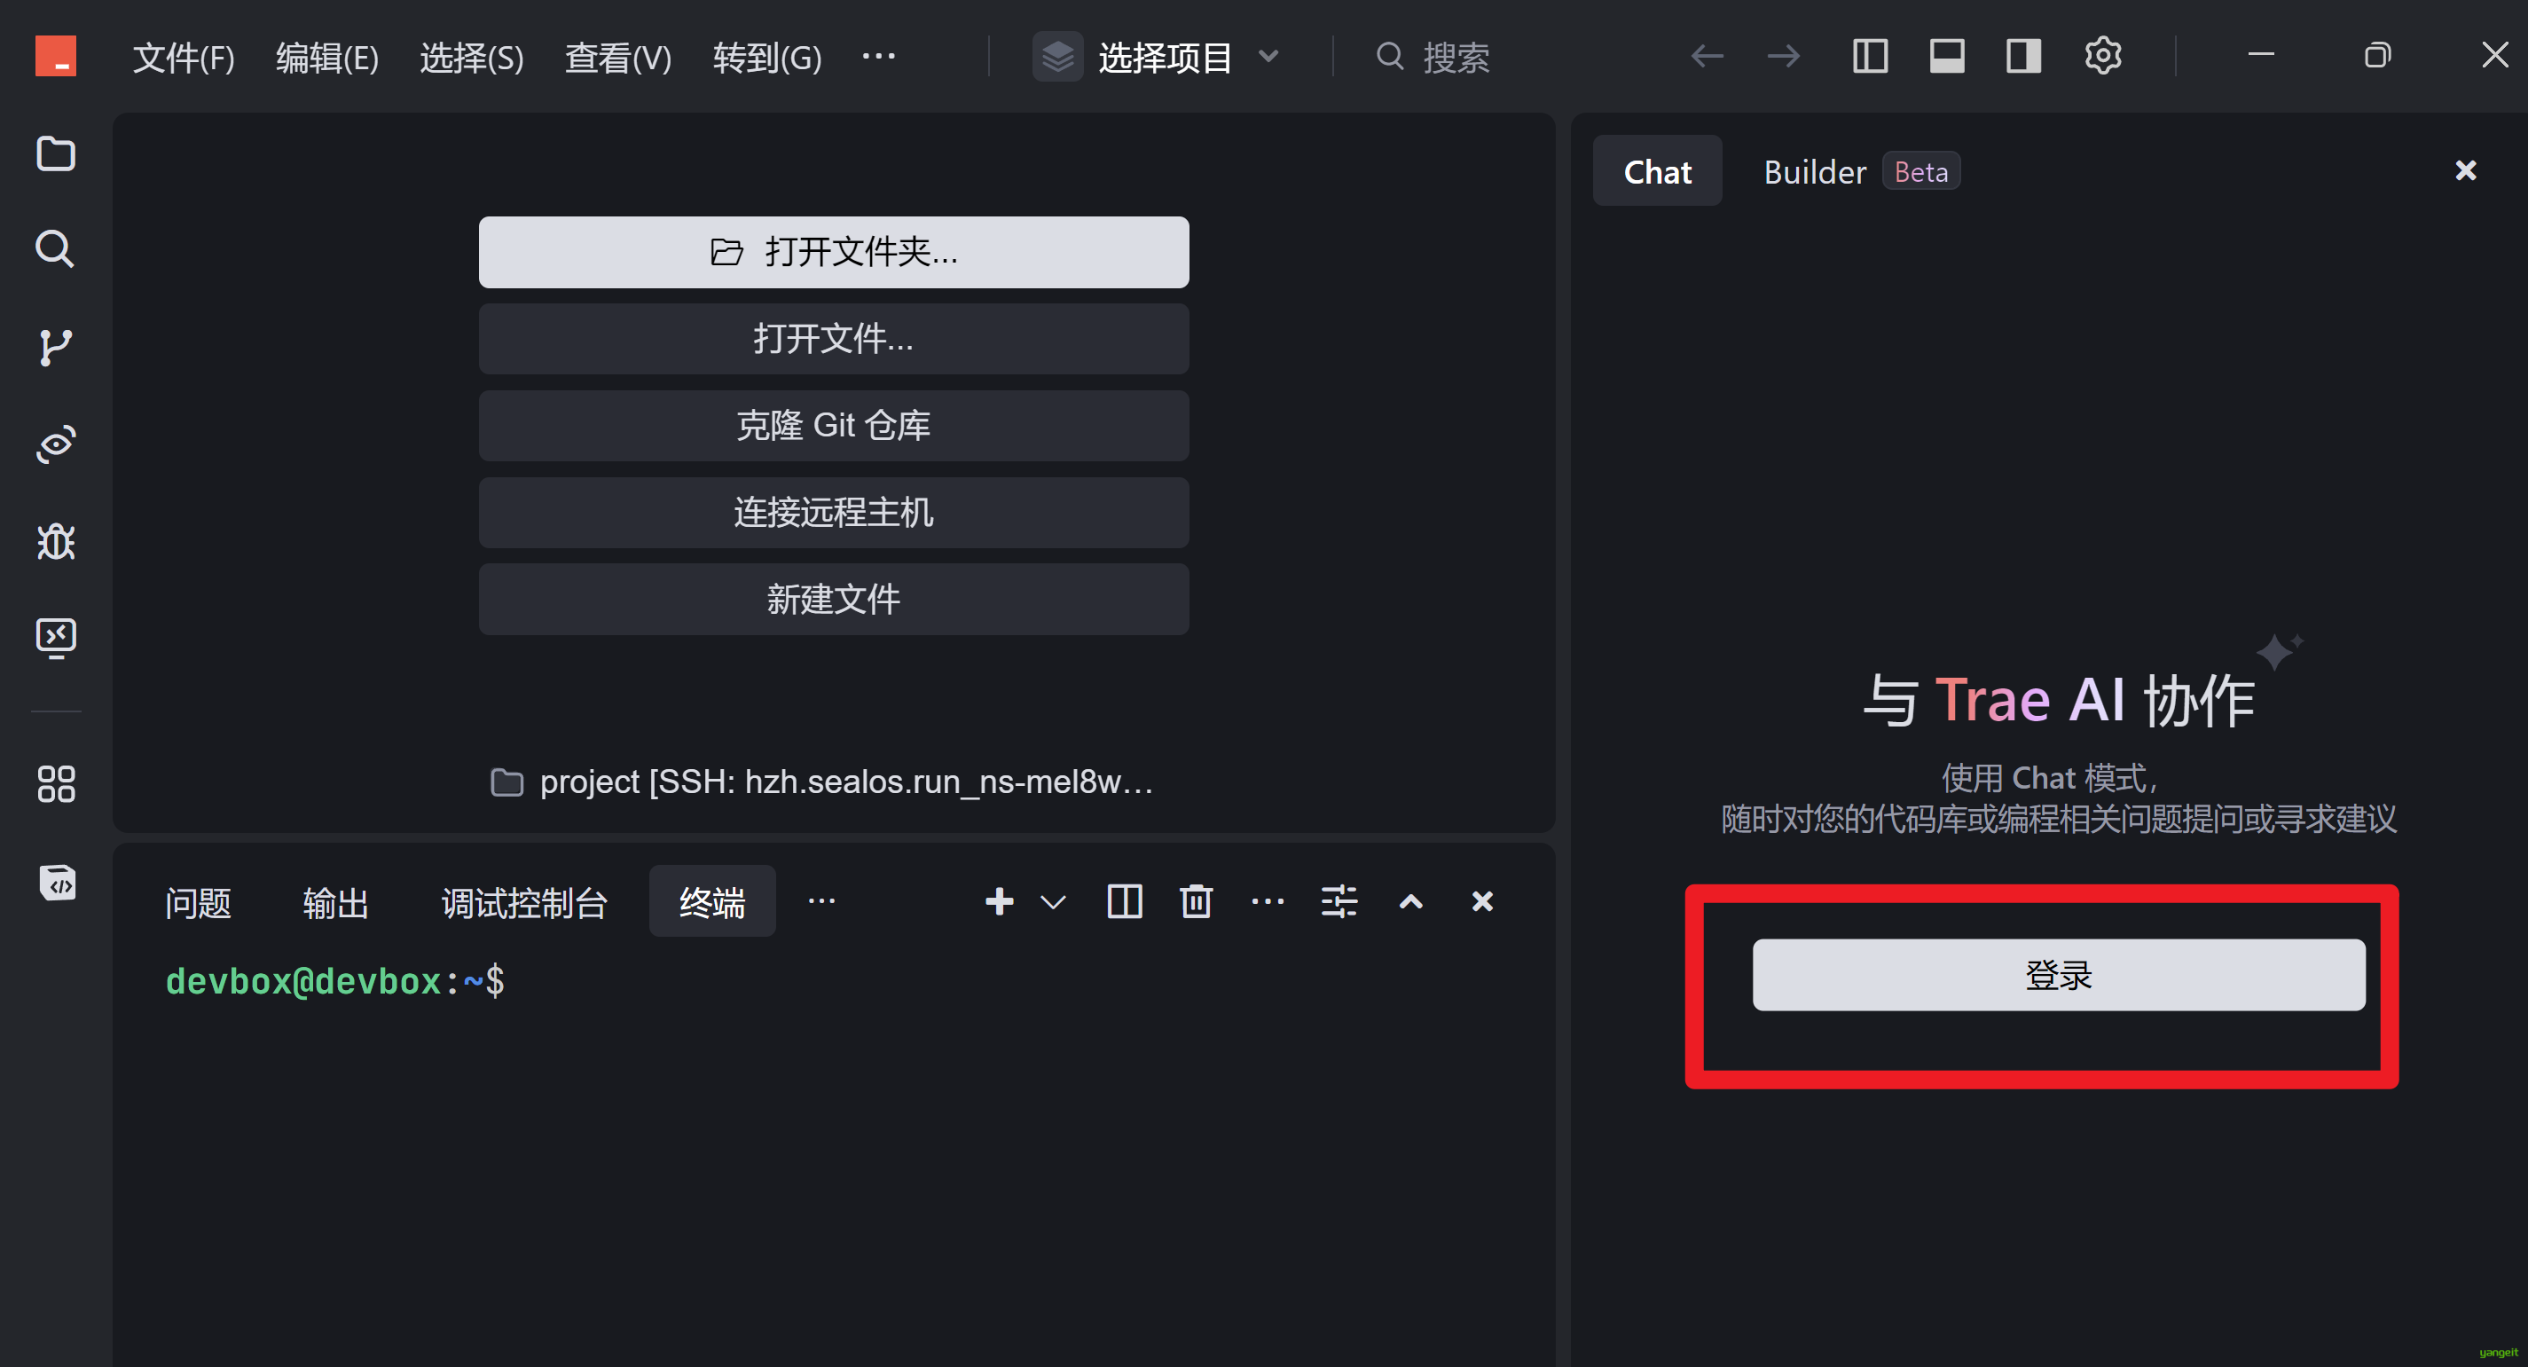
Task: Select the 终端 terminal tab
Action: [711, 902]
